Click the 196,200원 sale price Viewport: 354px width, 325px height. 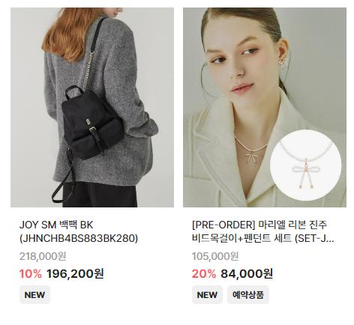click(x=75, y=274)
